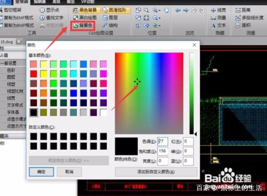Switch to the 查看器 viewer ribbon tab
267x196 pixels.
[22, 2]
